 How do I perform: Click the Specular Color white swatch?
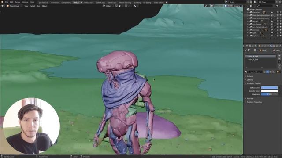coord(269,91)
